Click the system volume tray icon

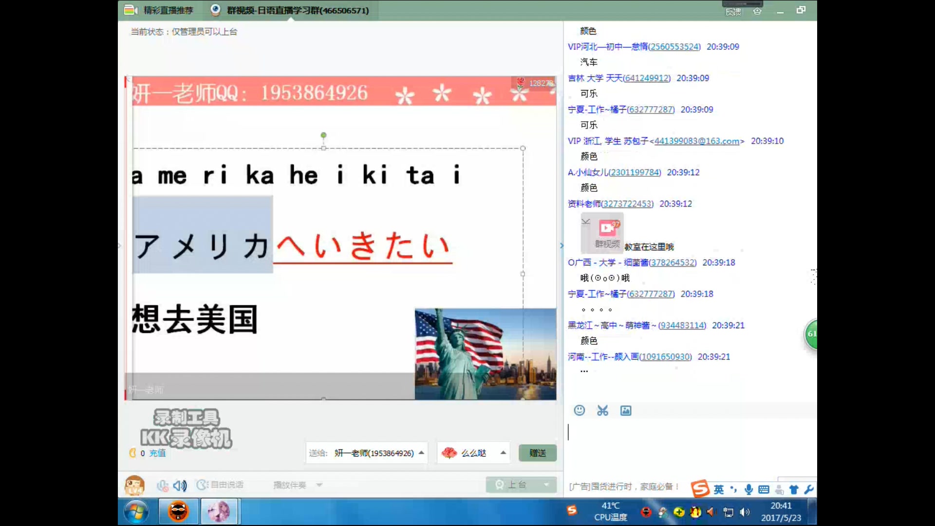pos(745,512)
